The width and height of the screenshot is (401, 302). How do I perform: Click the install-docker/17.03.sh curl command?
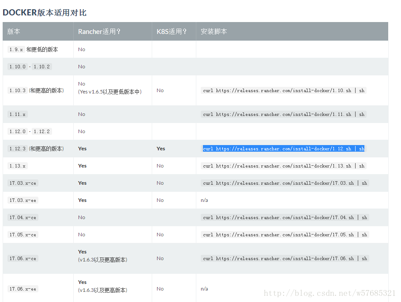pyautogui.click(x=285, y=183)
